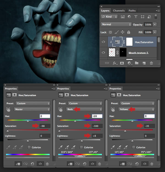This screenshot has width=165, height=172.
Task: Open Reds Properties panel flyout menu
Action: (x=106, y=89)
